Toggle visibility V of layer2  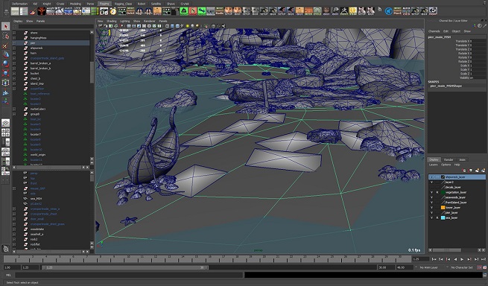click(431, 182)
